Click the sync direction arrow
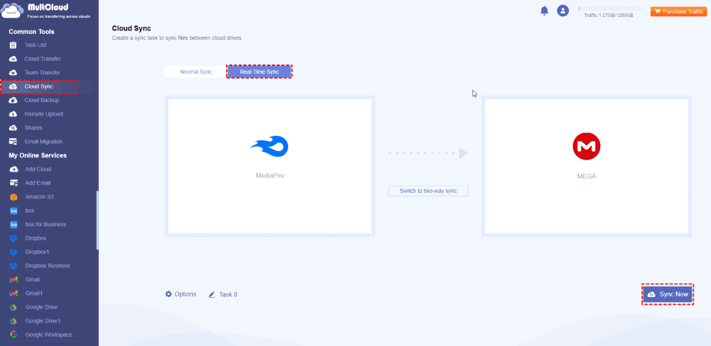Screen dimensions: 711x346 click(428, 153)
